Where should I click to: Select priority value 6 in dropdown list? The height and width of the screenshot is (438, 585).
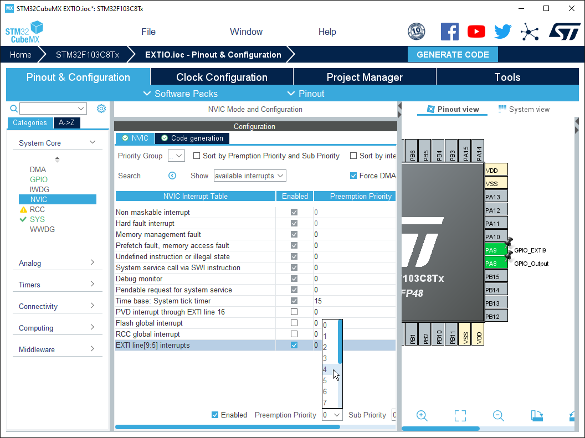(x=330, y=391)
